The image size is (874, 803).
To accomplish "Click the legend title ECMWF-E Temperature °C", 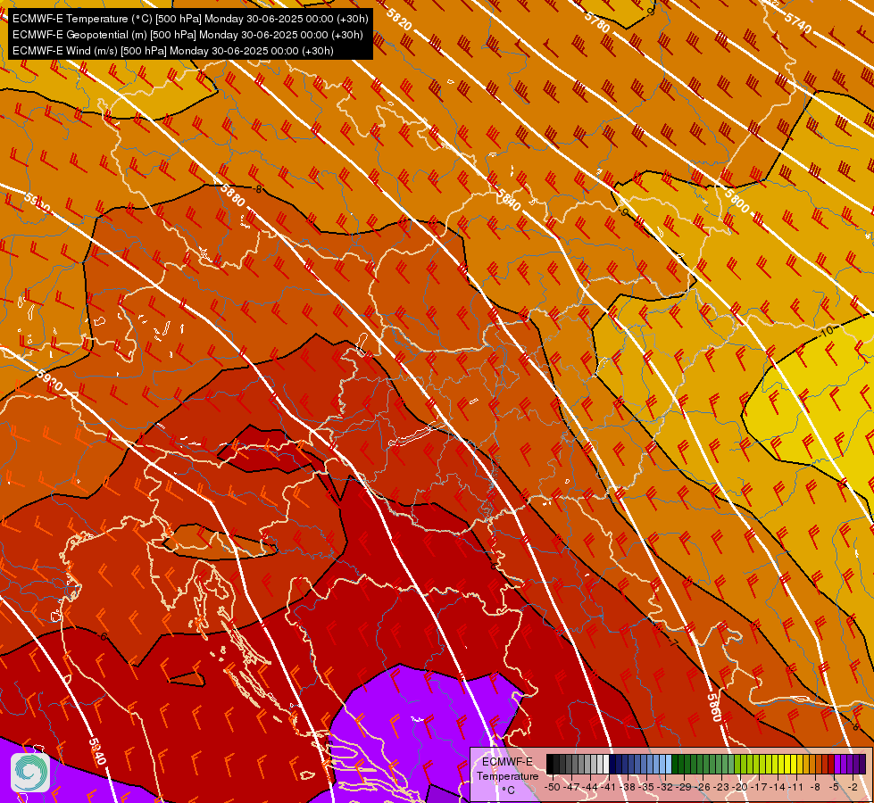I will pos(507,775).
